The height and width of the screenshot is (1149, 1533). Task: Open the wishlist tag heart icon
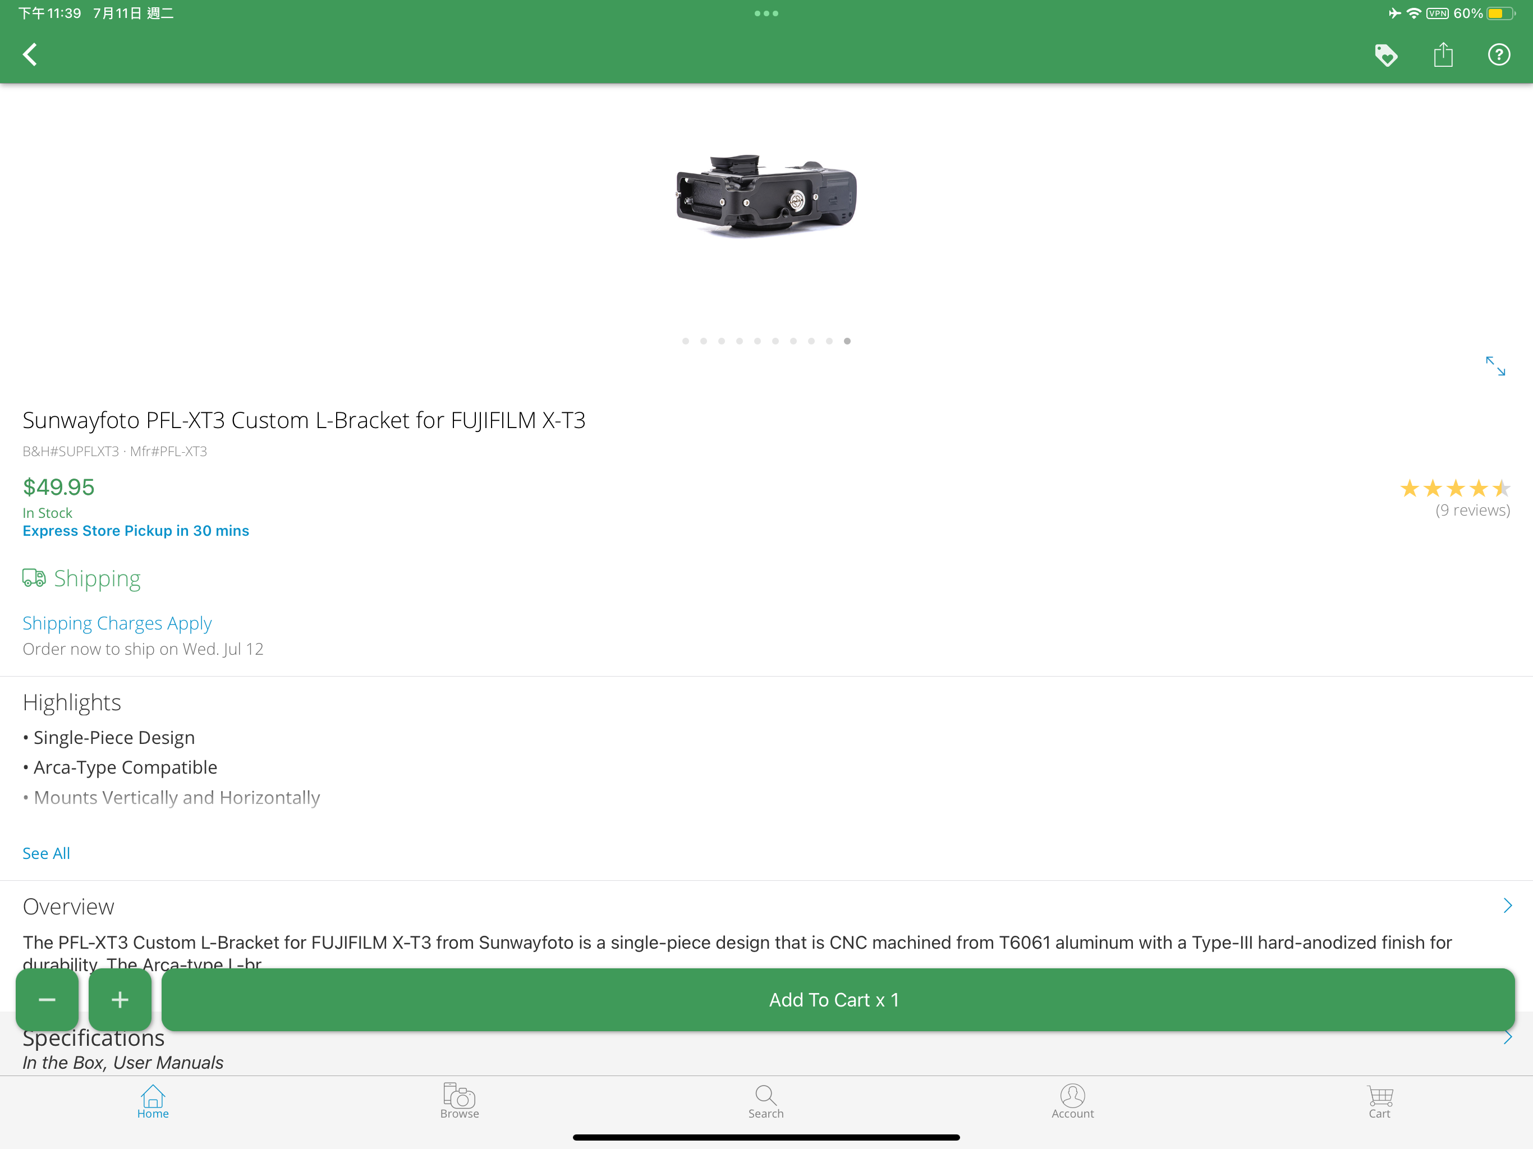[1385, 55]
